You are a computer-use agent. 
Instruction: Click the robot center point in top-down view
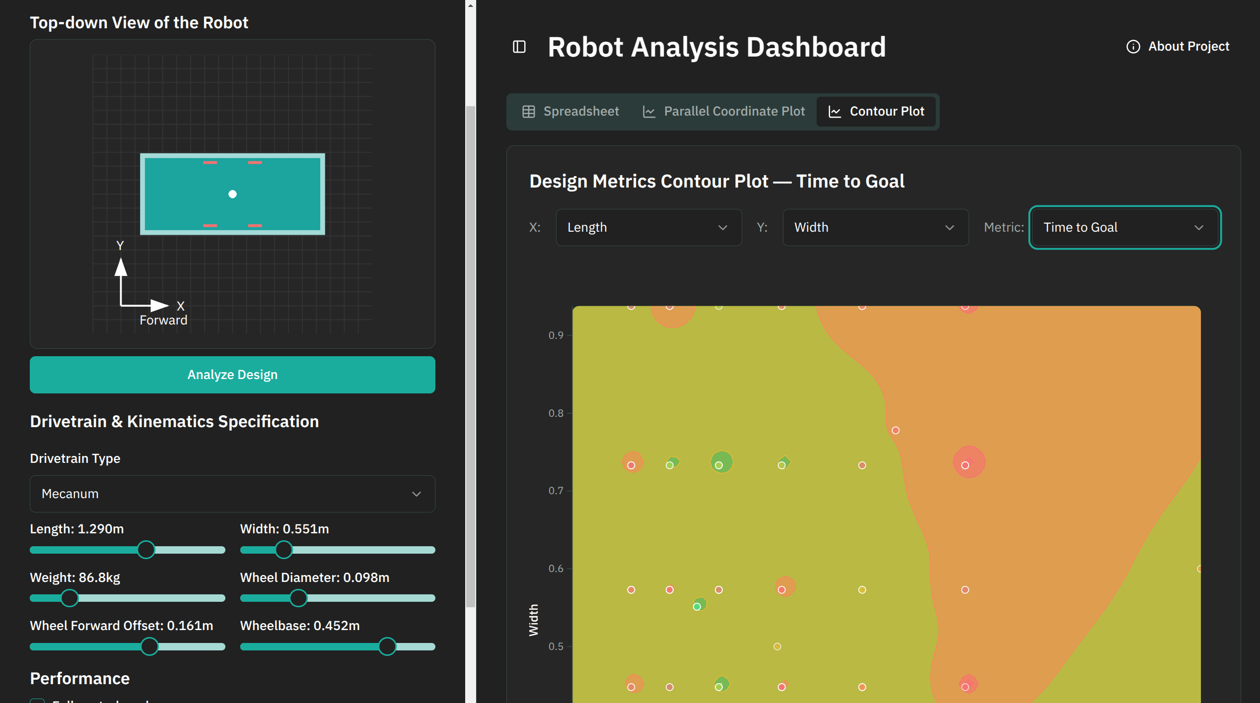click(x=232, y=194)
